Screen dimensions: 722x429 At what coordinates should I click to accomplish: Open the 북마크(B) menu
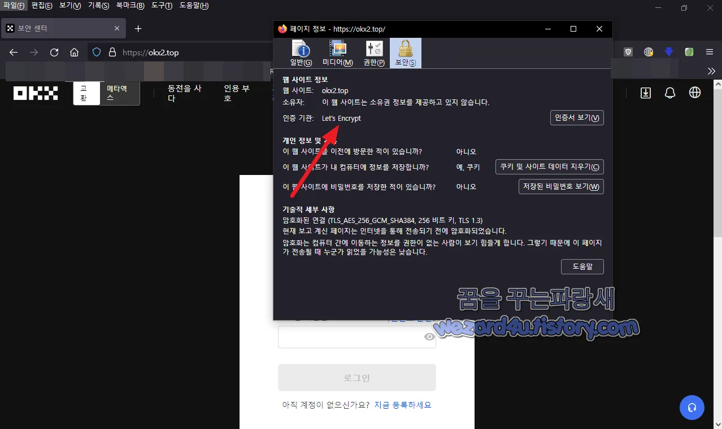(130, 5)
